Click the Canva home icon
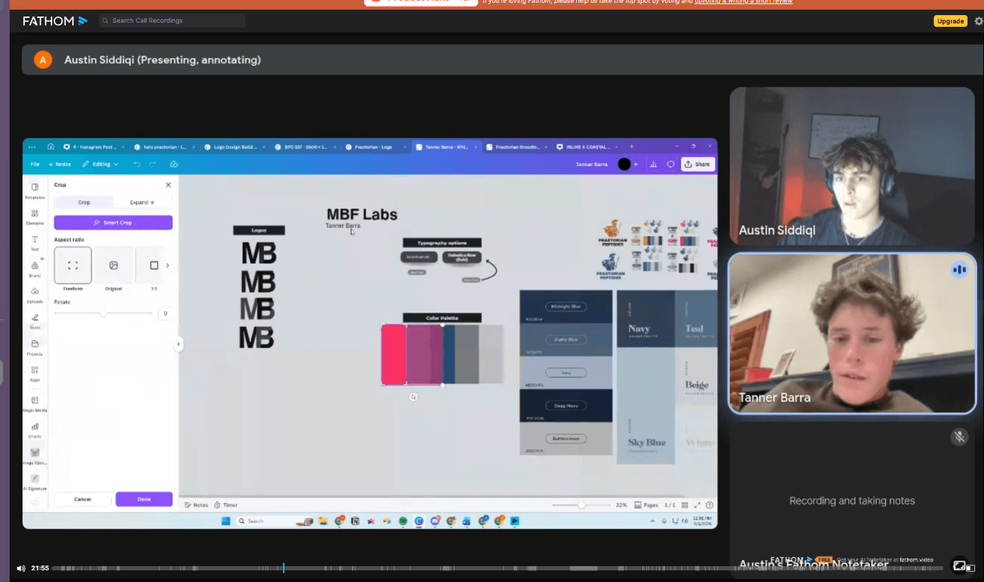The width and height of the screenshot is (984, 582). [x=50, y=146]
